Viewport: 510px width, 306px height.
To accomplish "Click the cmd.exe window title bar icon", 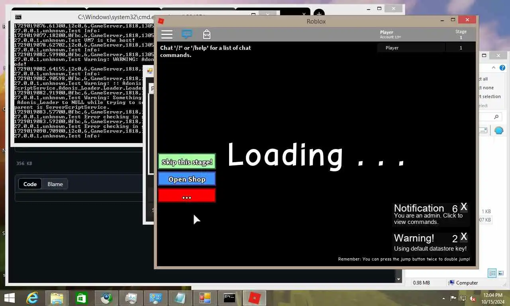I will point(18,17).
